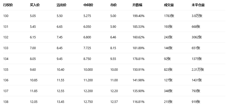Select the 9.45 ask price cell
The height and width of the screenshot is (107, 226).
tap(60, 59)
